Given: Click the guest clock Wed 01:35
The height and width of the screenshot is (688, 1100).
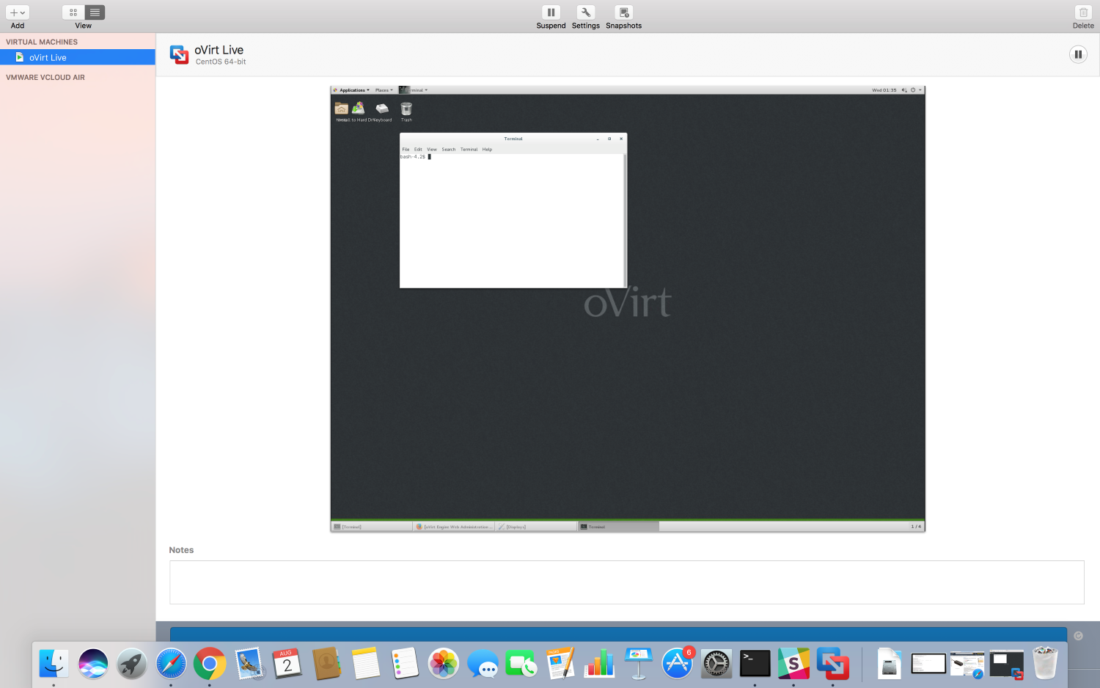Looking at the screenshot, I should tap(884, 90).
